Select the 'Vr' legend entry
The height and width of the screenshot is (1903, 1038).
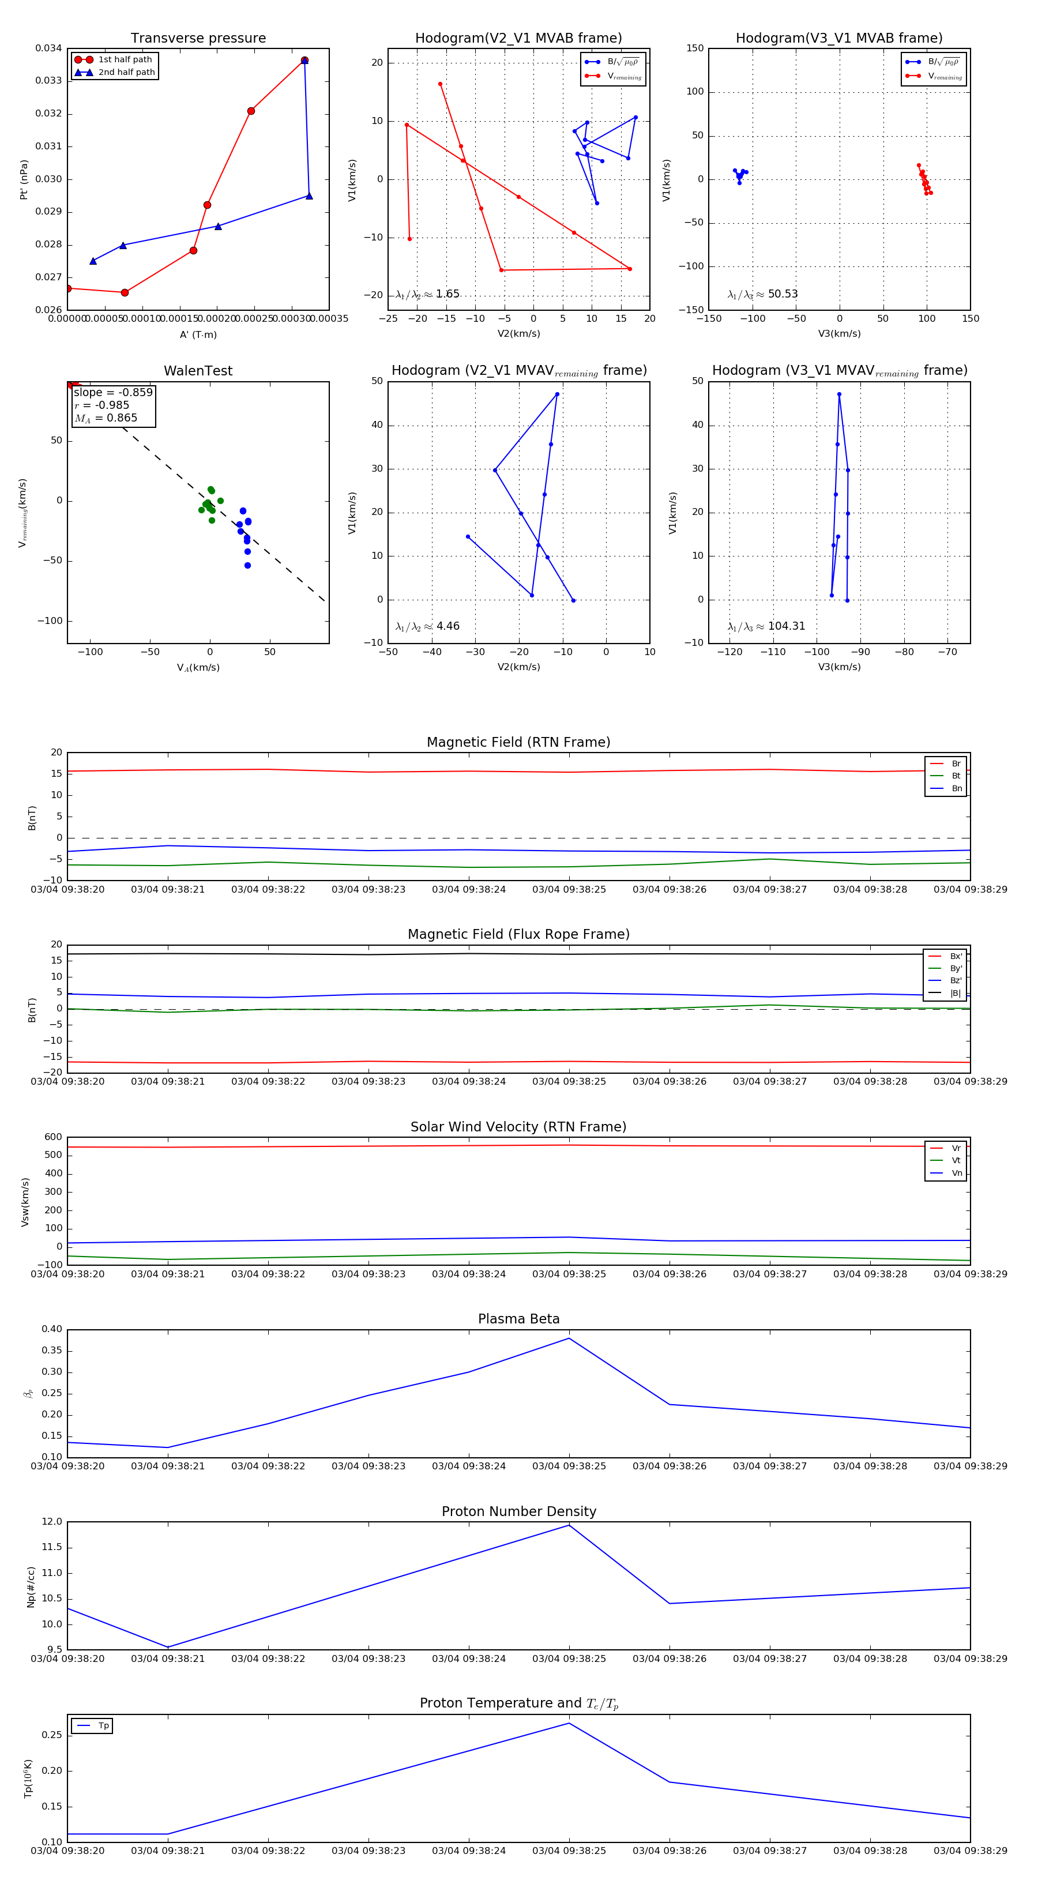[x=946, y=1148]
